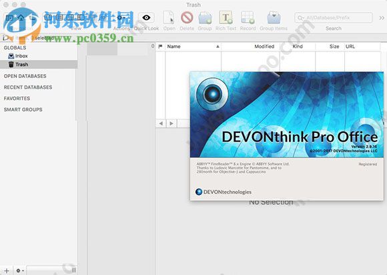The image size is (387, 275).
Task: Click the Trash can icon in sidebar
Action: [x=11, y=65]
